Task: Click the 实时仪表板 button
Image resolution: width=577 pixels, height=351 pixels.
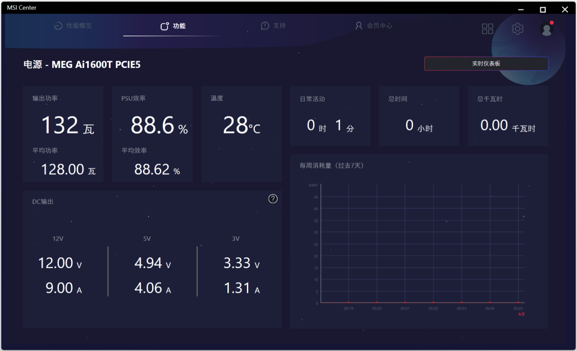Action: [x=486, y=64]
